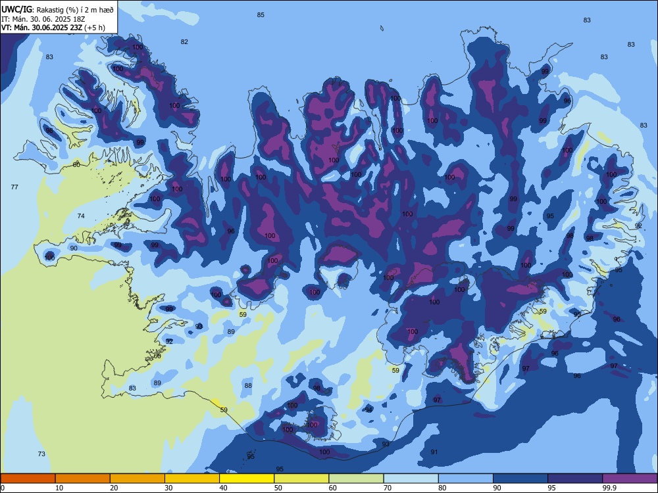658x493 pixels.
Task: Click the 'UWC/IG: Rakastig (%) í 2 m hæð' title
Action: click(57, 10)
